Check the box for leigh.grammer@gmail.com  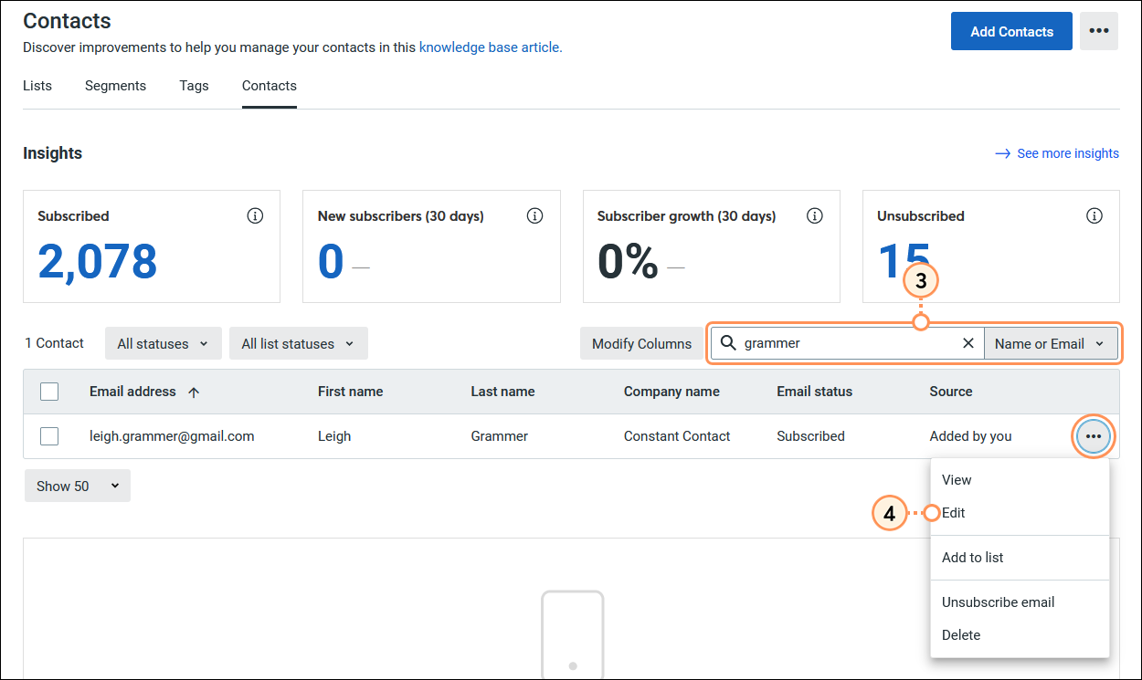49,436
